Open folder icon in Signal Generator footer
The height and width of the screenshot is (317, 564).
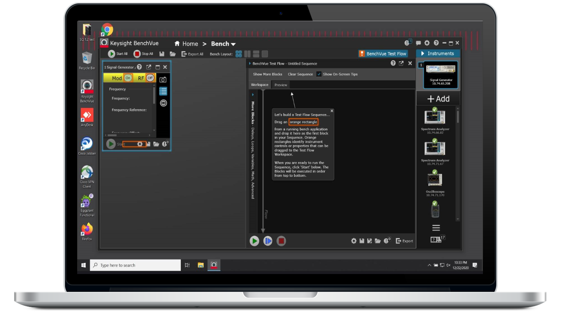click(156, 144)
